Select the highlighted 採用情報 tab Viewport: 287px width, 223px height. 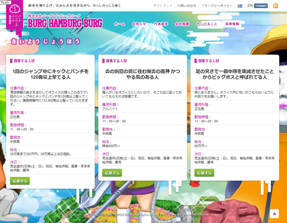(232, 24)
